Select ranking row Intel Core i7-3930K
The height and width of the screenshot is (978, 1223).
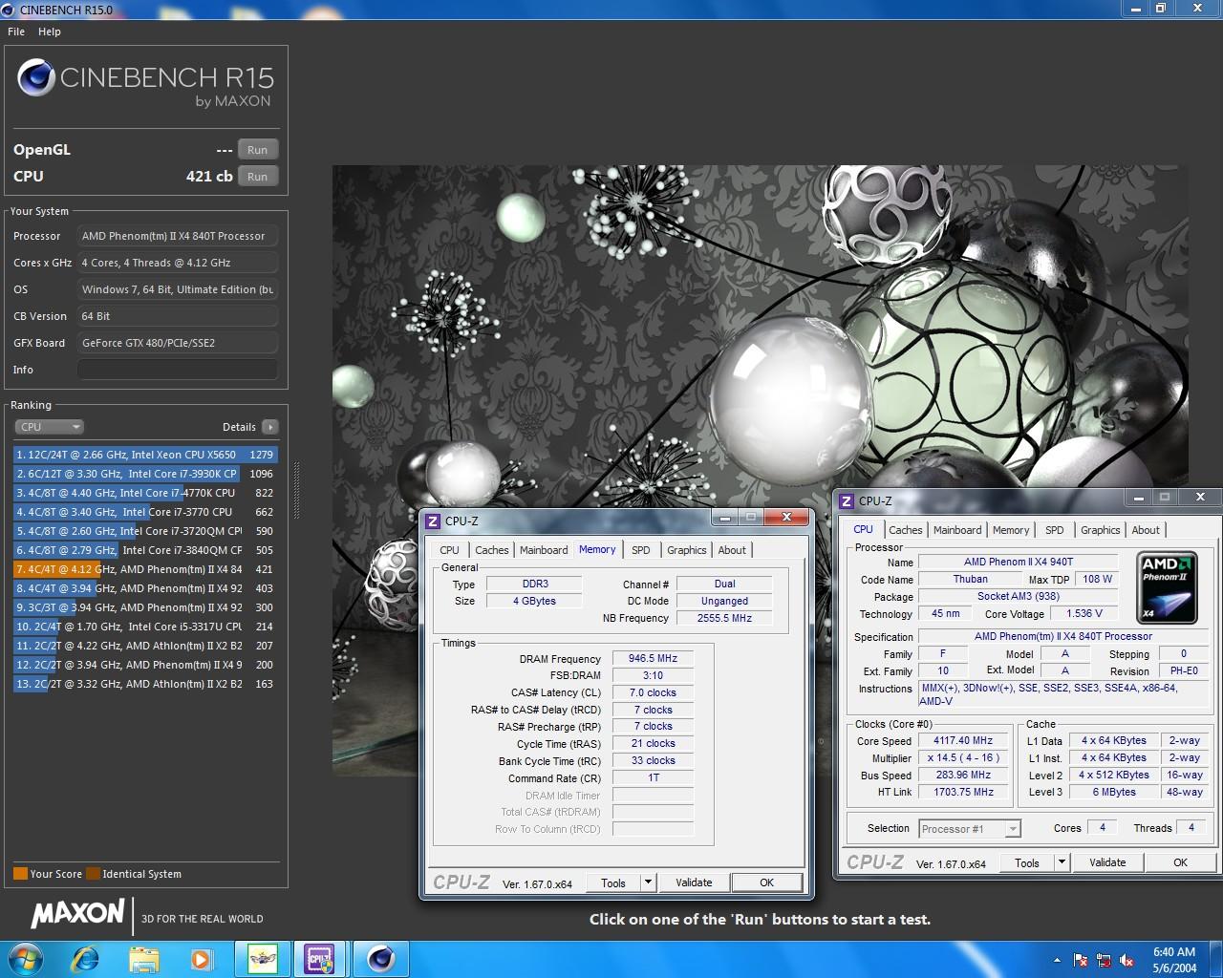145,474
